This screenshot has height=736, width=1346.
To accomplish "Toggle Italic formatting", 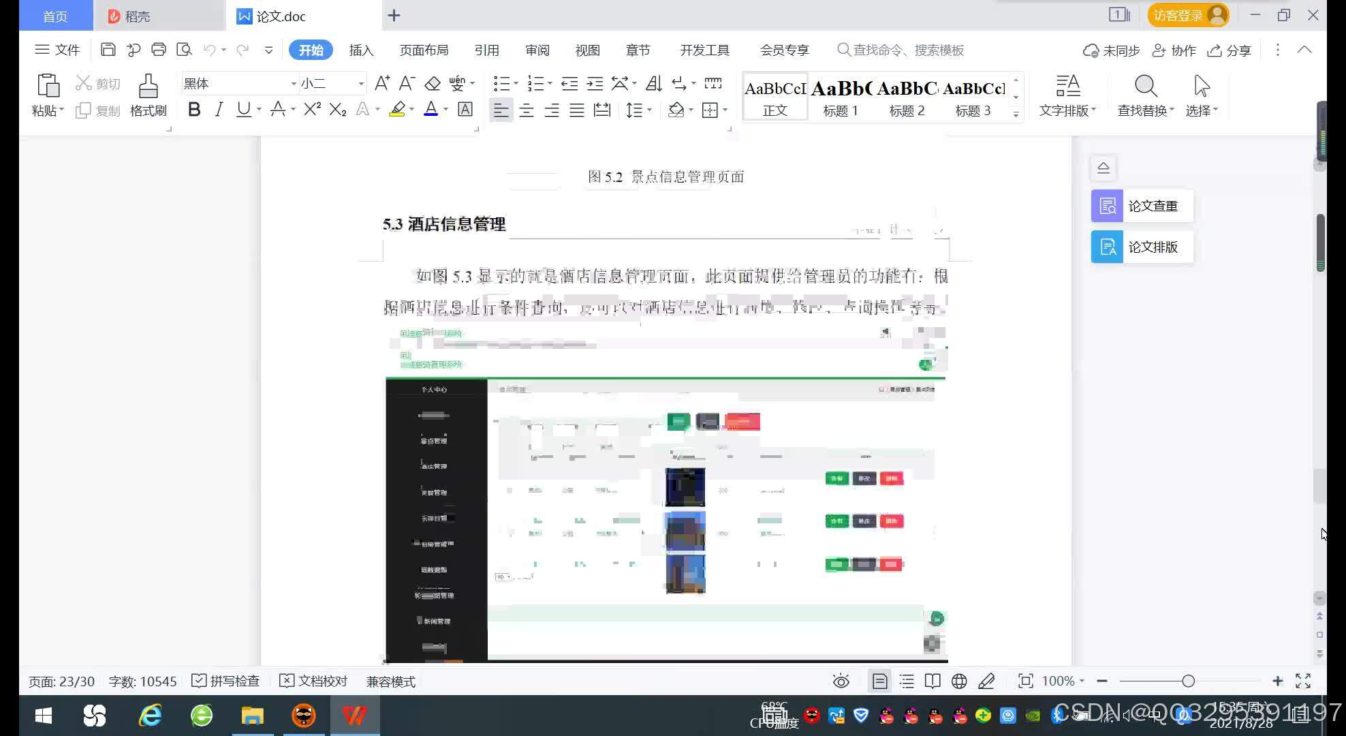I will pos(219,109).
